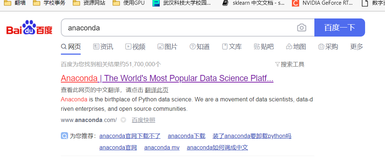Open suggestion anaconda下载
Viewport: 385px width, 160px height.
click(x=187, y=136)
